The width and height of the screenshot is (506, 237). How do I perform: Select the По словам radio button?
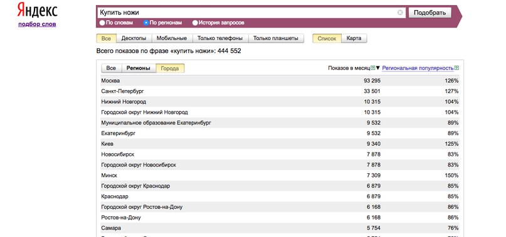click(102, 23)
